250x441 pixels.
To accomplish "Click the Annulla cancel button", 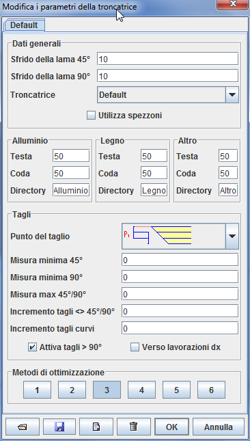I will [x=219, y=427].
